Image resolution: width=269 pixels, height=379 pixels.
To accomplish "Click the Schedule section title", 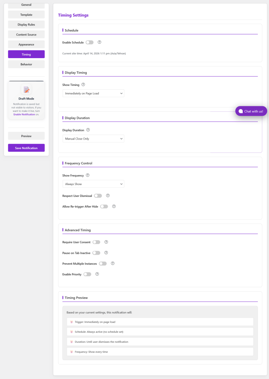I will tap(72, 30).
